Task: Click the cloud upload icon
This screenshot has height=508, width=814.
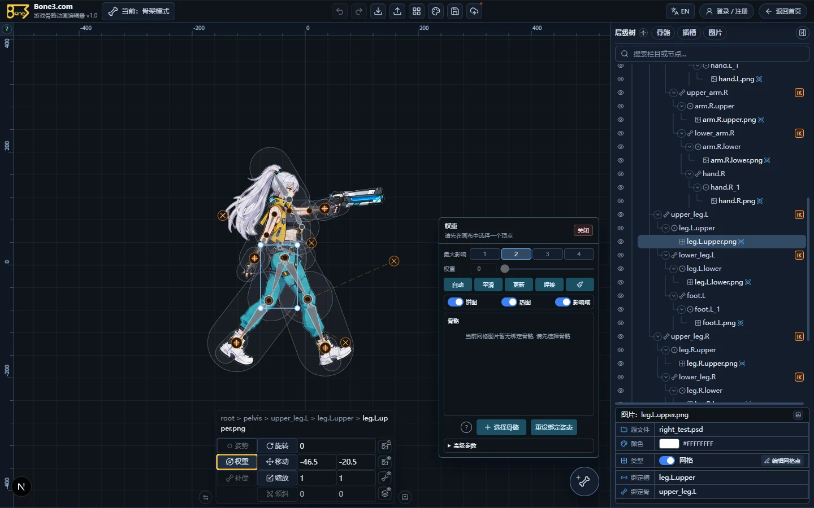Action: (474, 11)
